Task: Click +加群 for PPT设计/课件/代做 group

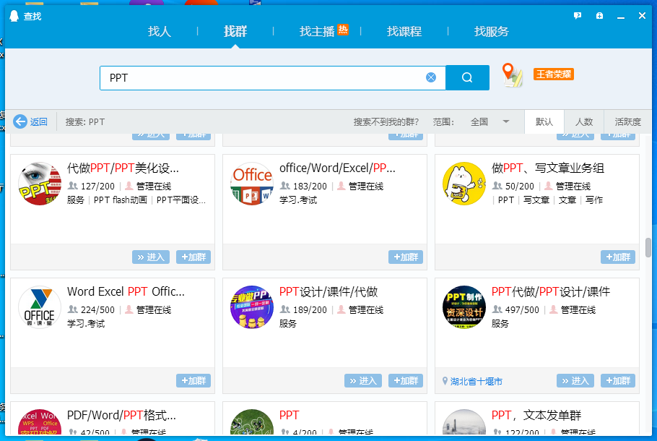Action: point(406,380)
